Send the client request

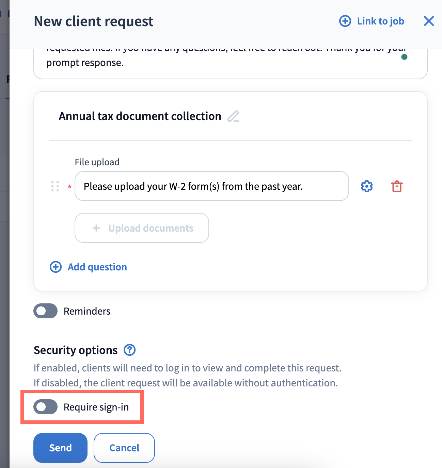click(60, 448)
